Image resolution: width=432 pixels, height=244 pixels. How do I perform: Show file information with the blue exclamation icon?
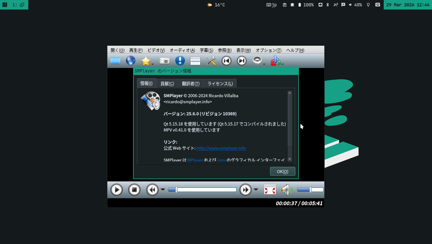[180, 60]
